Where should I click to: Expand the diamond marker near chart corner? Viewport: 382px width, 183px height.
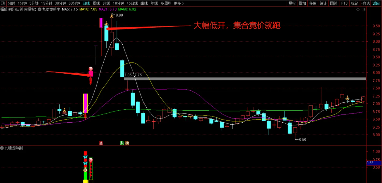358,9
